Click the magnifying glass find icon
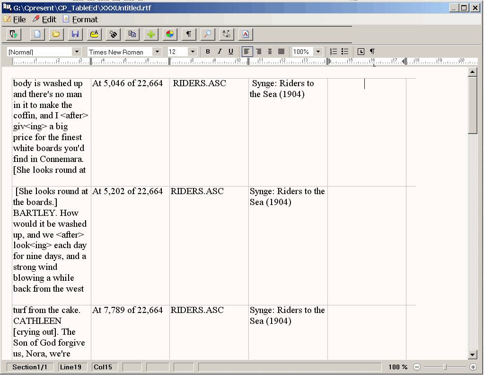 (207, 34)
